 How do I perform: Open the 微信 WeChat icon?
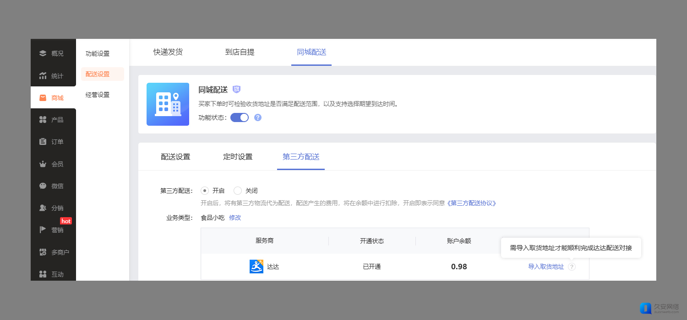[43, 186]
